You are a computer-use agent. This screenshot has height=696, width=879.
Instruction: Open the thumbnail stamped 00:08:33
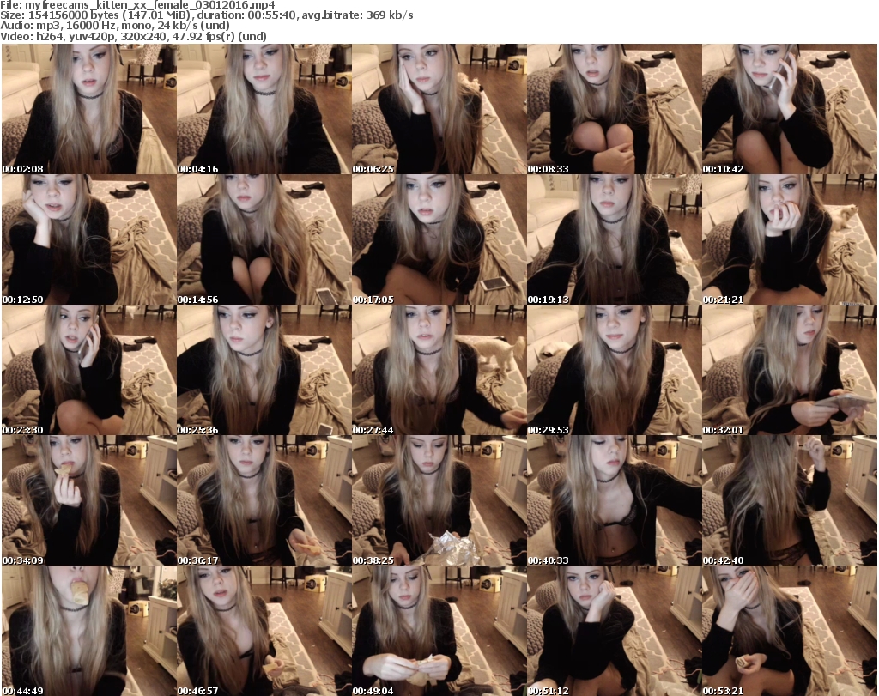click(614, 109)
